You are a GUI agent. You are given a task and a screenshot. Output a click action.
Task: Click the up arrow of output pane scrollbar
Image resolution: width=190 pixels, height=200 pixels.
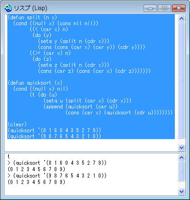click(181, 157)
